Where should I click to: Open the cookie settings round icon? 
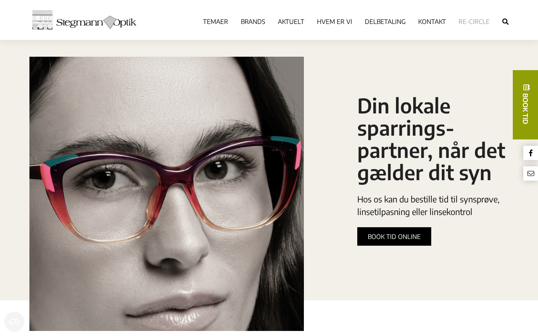tap(14, 322)
